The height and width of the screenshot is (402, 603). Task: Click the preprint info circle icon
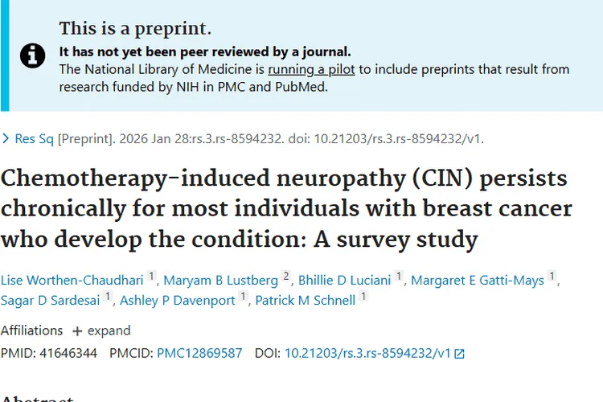[33, 56]
